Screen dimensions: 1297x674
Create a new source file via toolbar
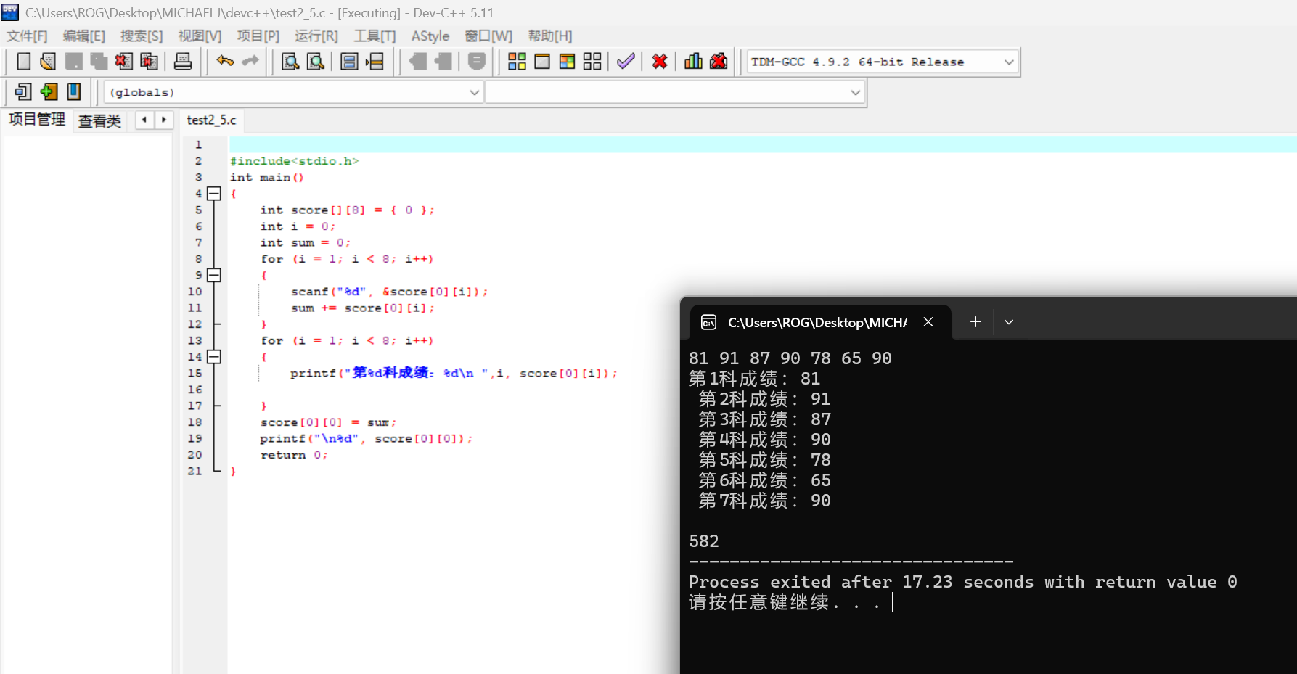(x=23, y=62)
